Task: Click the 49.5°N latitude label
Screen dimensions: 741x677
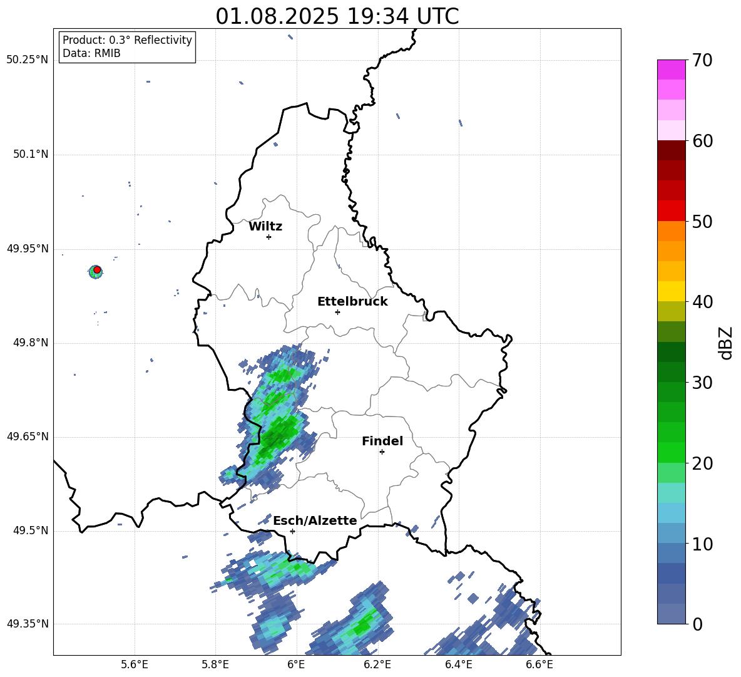Action: click(x=31, y=531)
